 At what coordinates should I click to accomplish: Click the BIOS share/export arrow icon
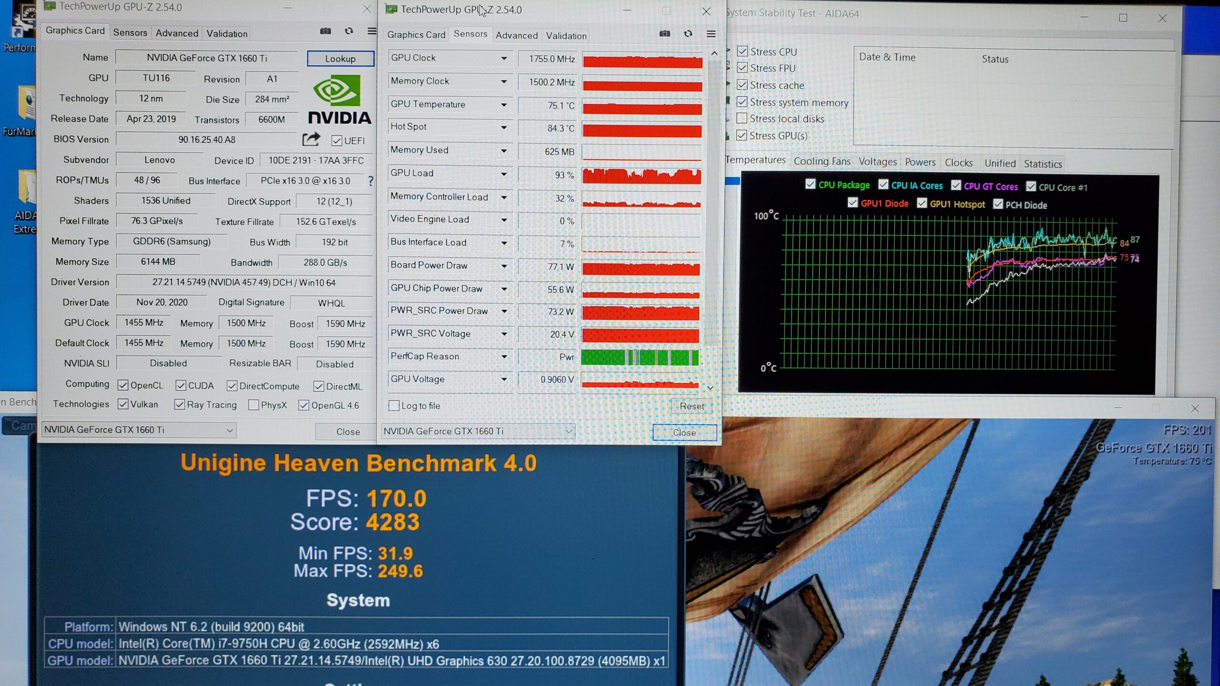(311, 140)
